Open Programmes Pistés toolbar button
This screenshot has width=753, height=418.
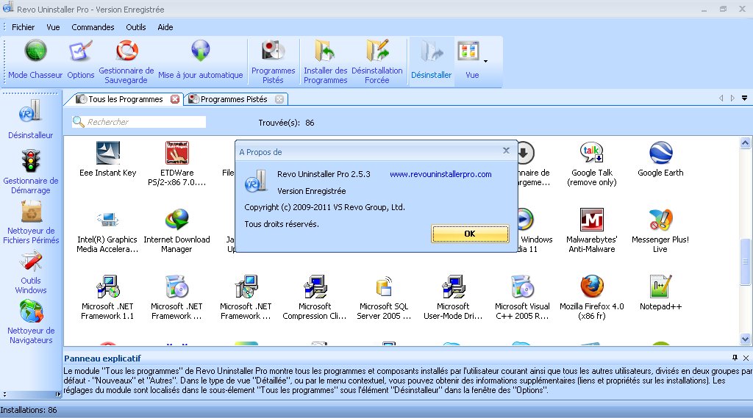(273, 62)
